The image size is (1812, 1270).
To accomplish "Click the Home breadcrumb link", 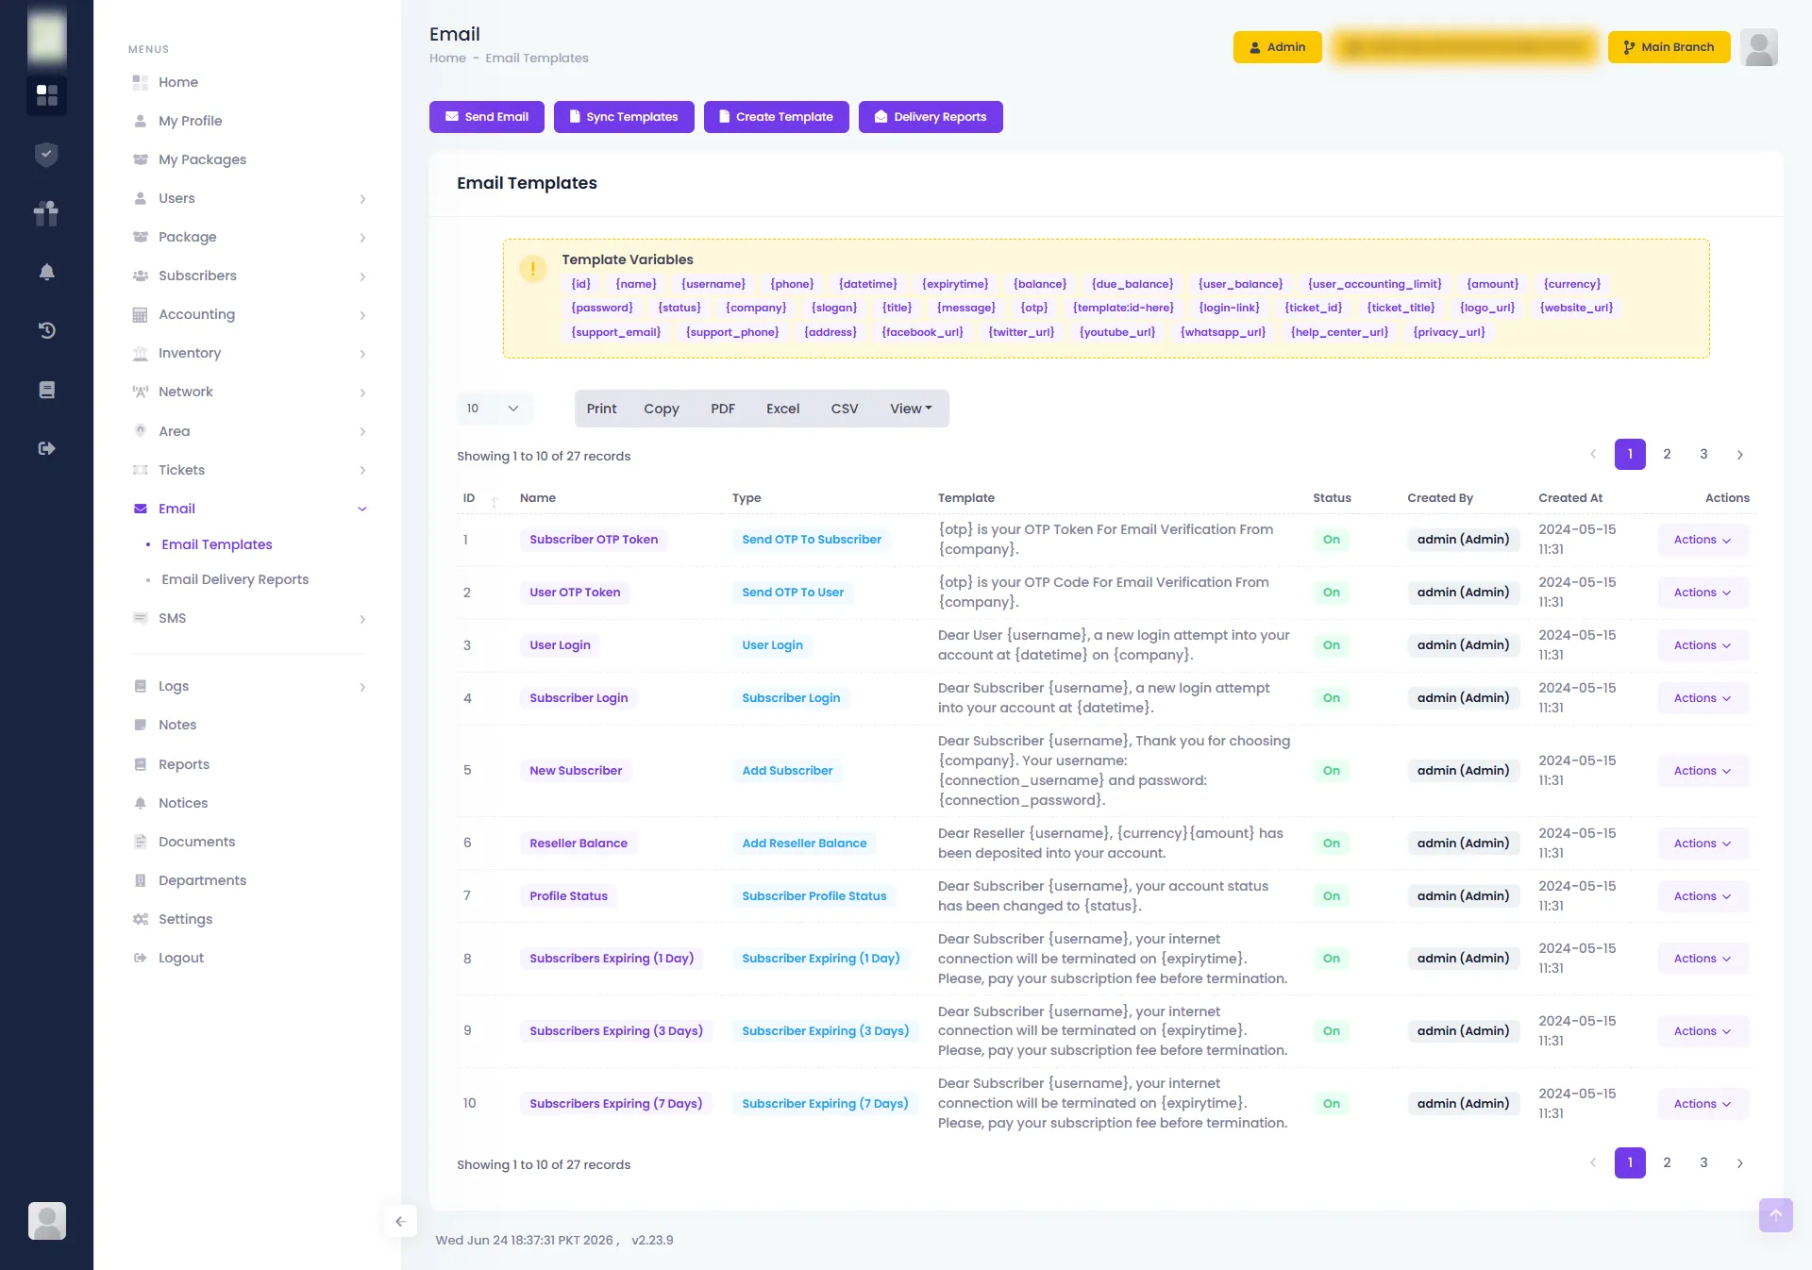I will point(447,58).
